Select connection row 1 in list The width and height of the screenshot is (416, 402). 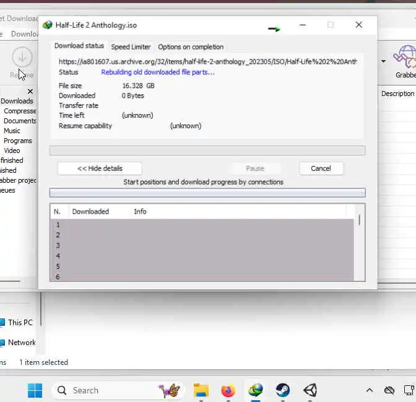pyautogui.click(x=202, y=225)
